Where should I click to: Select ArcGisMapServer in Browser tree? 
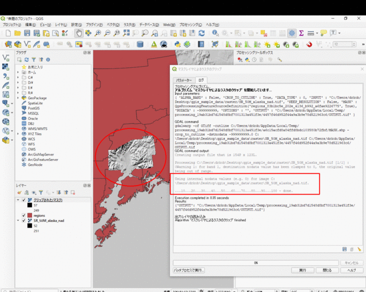(41, 154)
